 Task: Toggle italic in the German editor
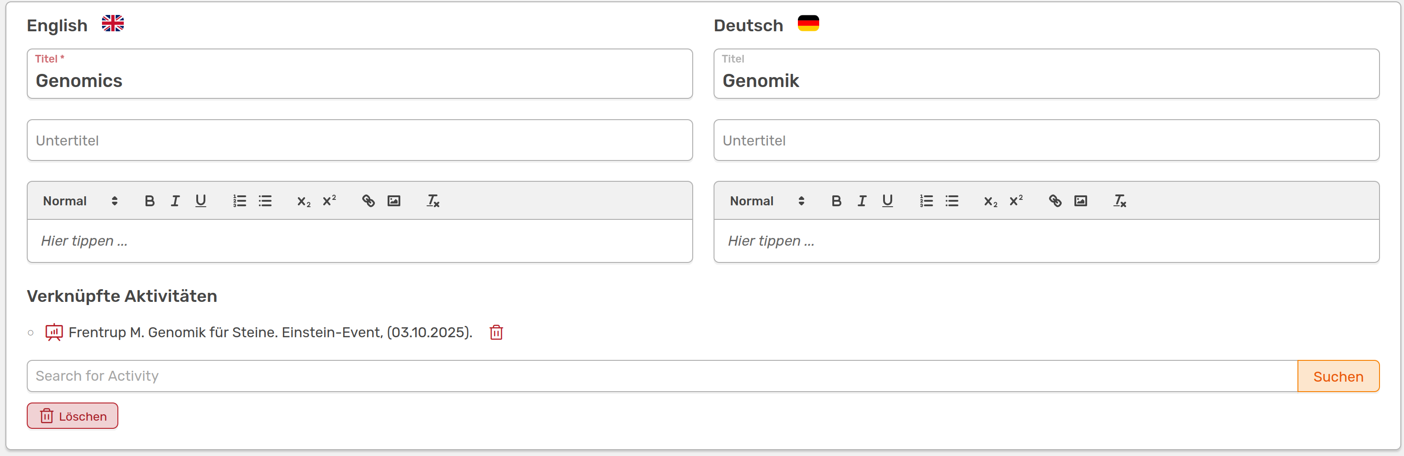pos(862,201)
